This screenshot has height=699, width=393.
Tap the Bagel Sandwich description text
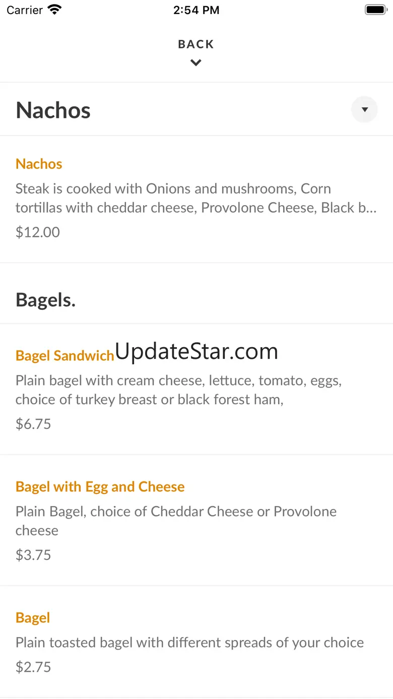pos(179,390)
